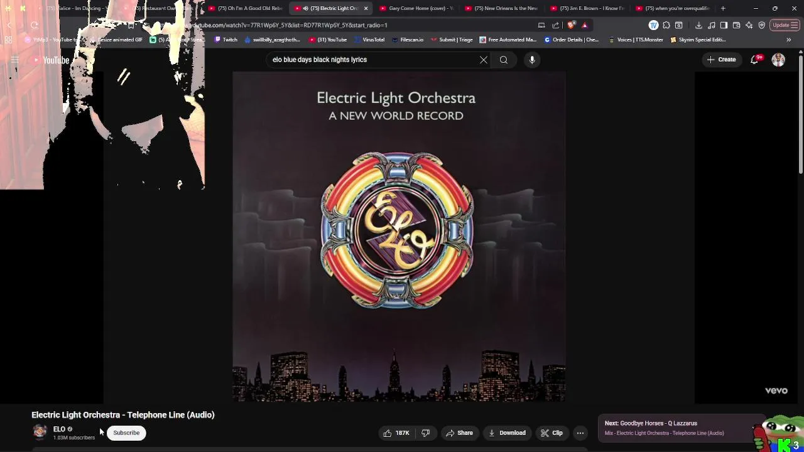Open browser downloads arrow icon

coord(698,25)
